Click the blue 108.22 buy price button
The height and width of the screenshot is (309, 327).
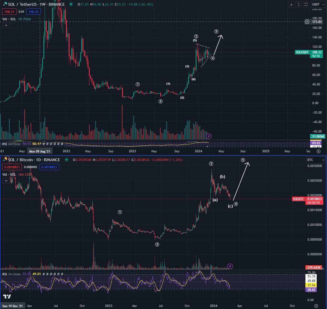click(33, 11)
